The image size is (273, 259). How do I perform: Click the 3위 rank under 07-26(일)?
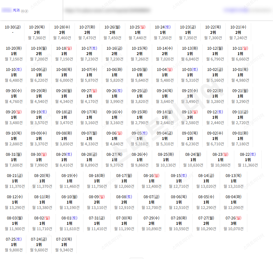233,223
